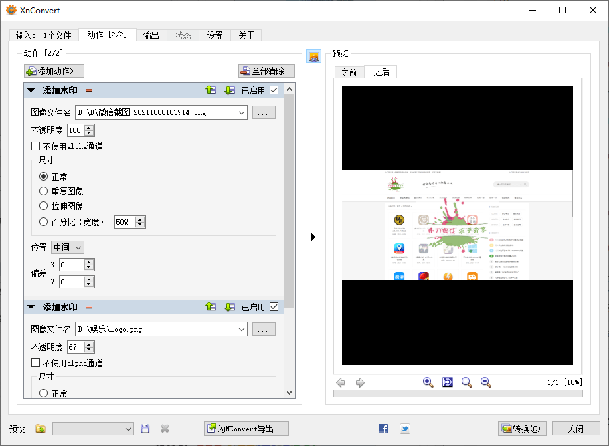Toggle the preview display icon

click(x=313, y=56)
